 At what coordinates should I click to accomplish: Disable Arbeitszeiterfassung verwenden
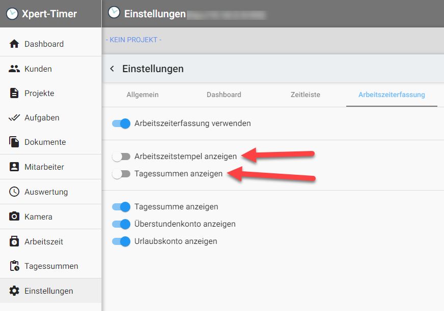click(x=121, y=123)
